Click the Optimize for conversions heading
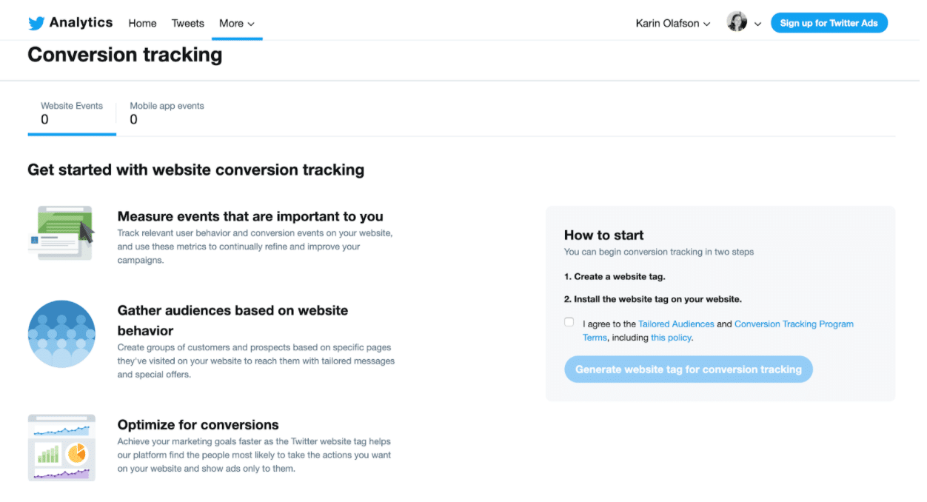This screenshot has height=502, width=927. pos(198,425)
